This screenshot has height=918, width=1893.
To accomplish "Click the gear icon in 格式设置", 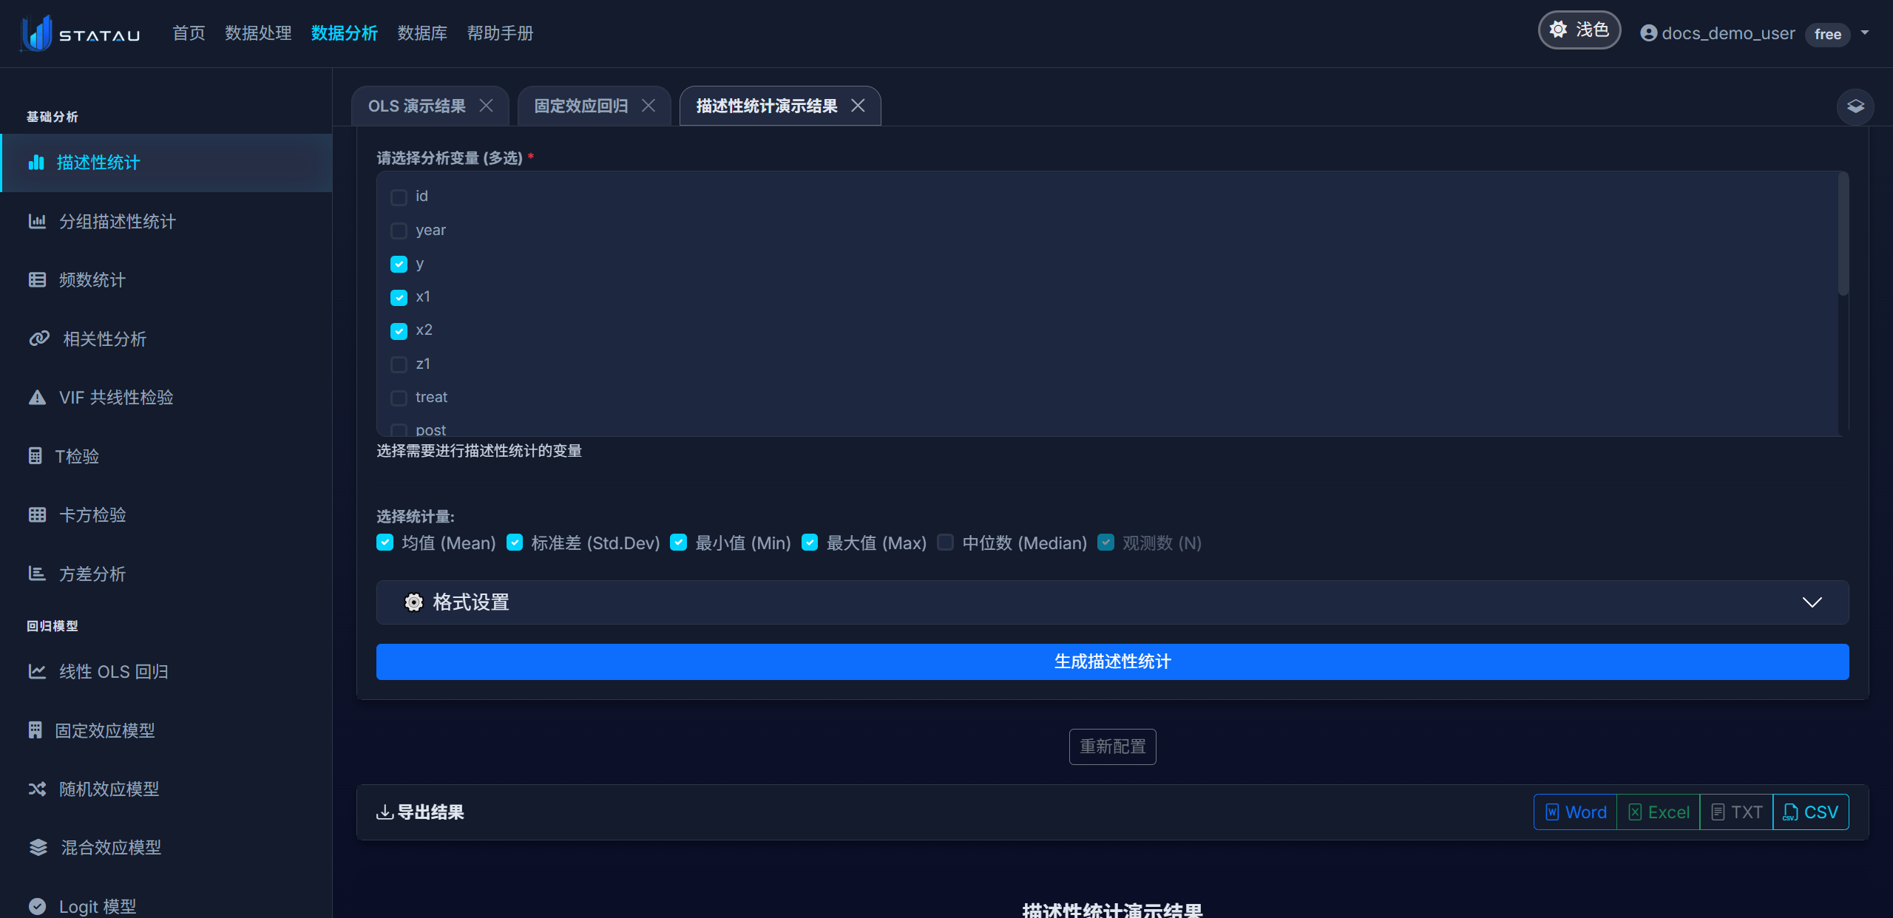I will [x=414, y=602].
